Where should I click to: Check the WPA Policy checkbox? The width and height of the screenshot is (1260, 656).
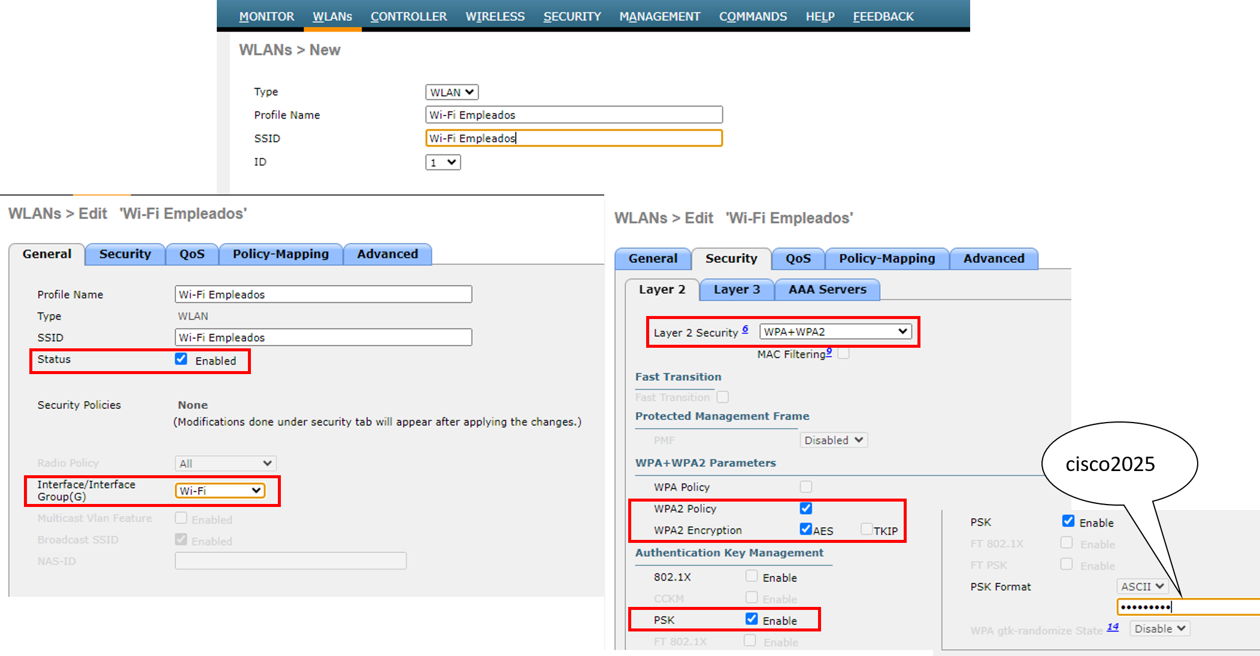point(806,487)
